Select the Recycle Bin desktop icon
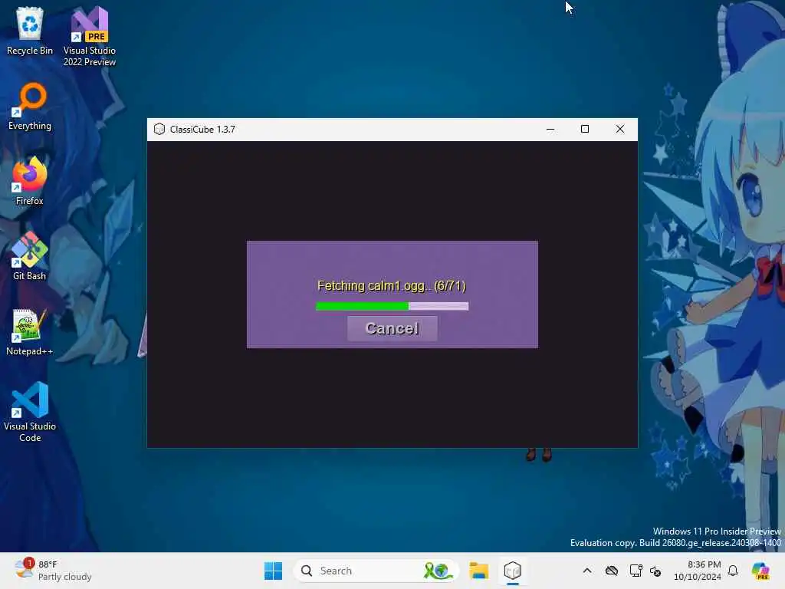The image size is (785, 589). click(30, 32)
